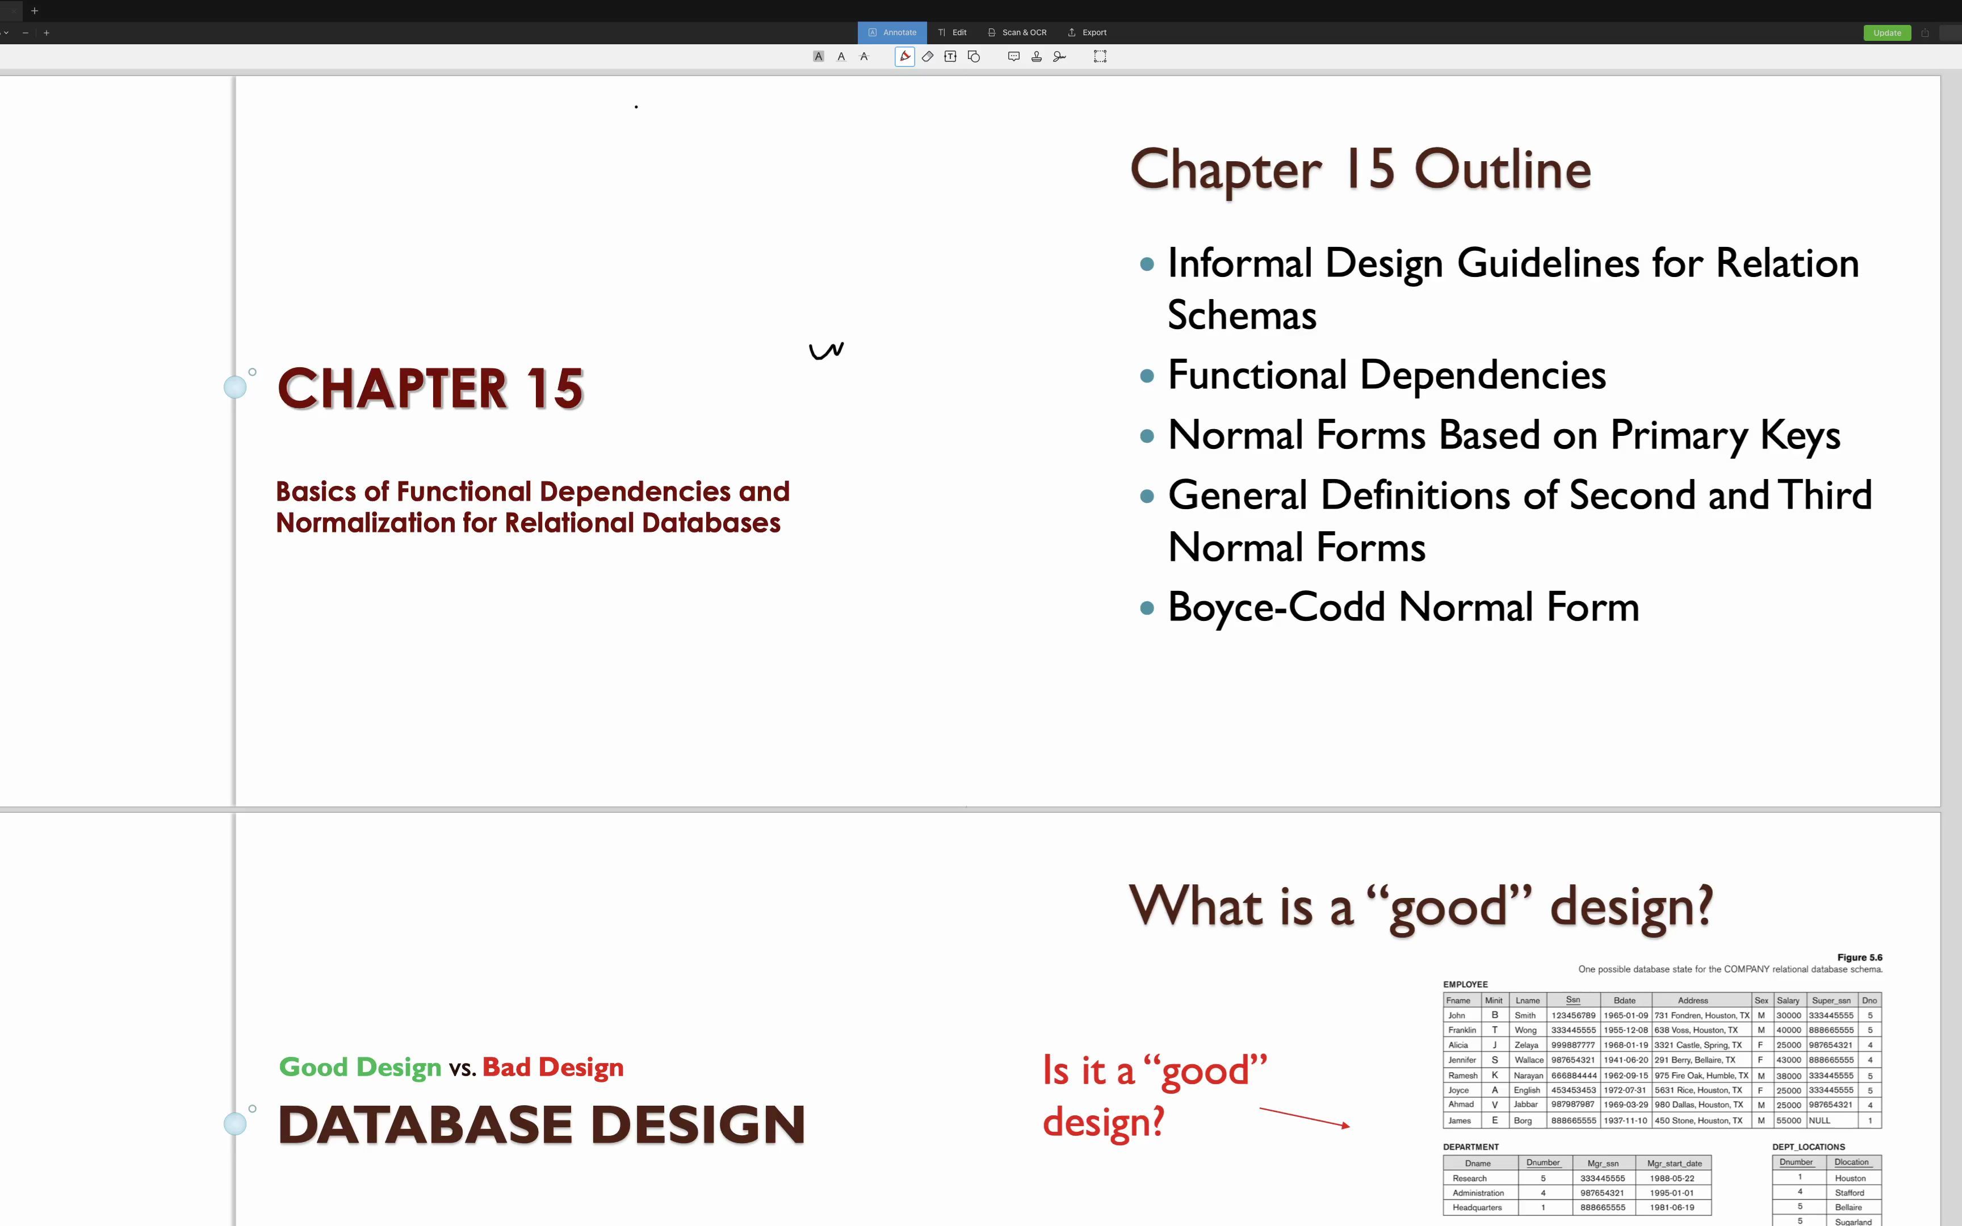Click the share icon beside Update
The height and width of the screenshot is (1226, 1962).
(x=1925, y=33)
